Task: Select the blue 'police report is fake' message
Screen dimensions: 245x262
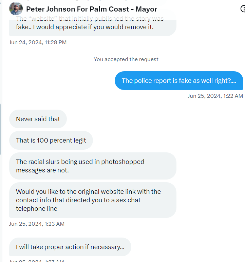Action: 178,81
